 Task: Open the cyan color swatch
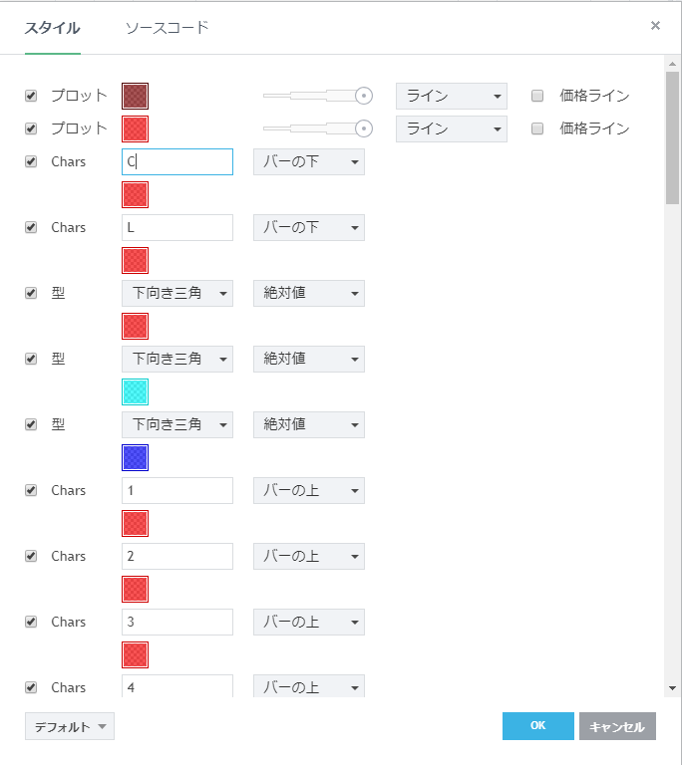click(135, 391)
